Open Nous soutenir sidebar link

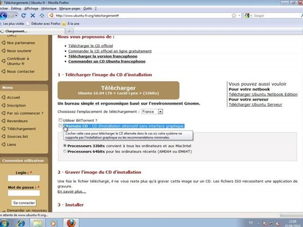coord(19,51)
